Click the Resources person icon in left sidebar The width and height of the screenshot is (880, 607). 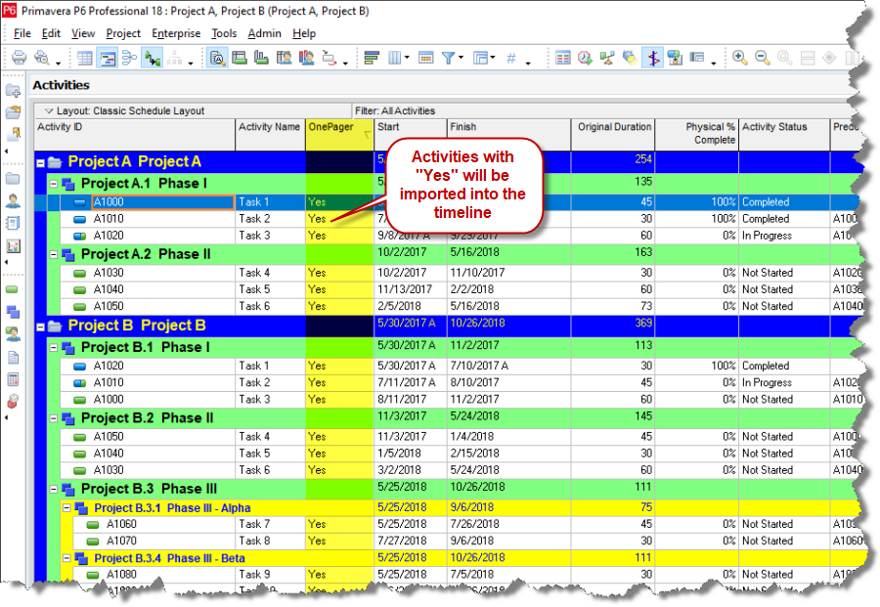[13, 200]
